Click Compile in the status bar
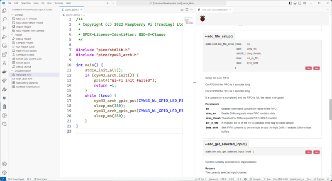Viewport: 332px width, 181px height. click(255, 179)
